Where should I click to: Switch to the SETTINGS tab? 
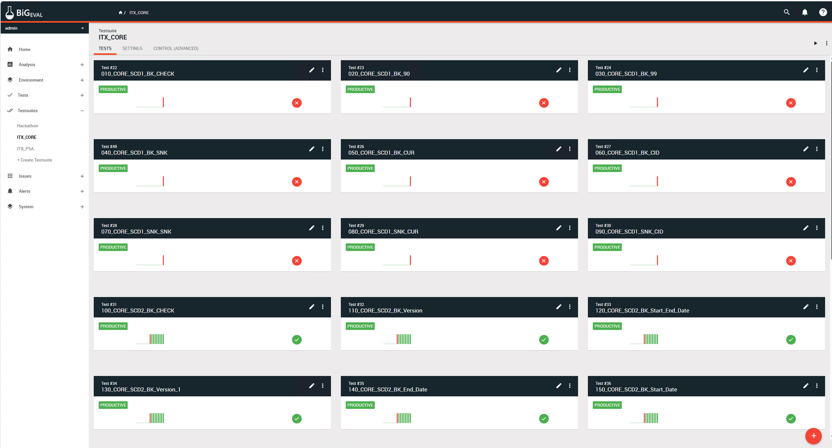pos(132,48)
